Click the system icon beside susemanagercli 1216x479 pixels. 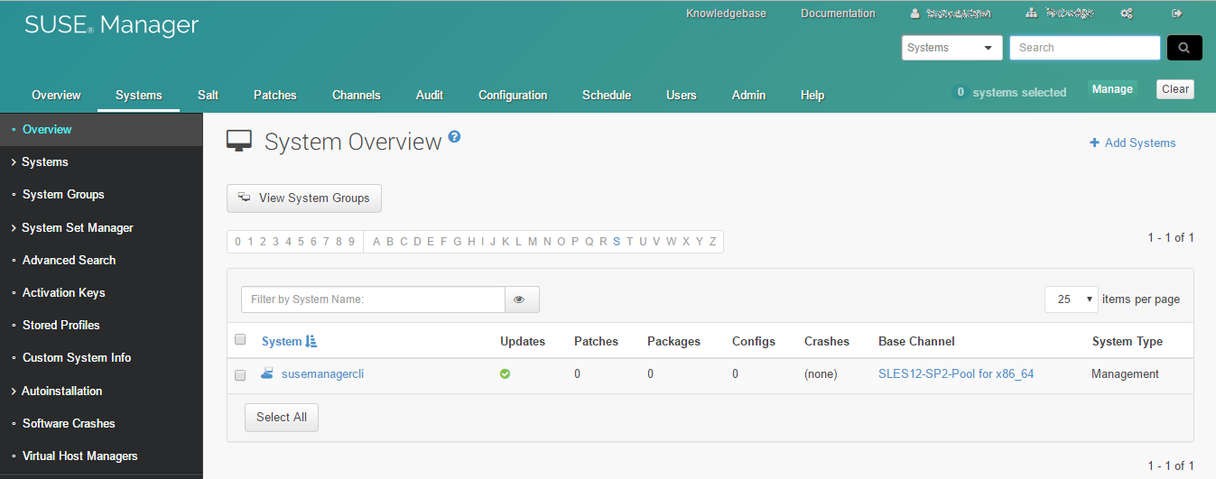click(x=267, y=373)
